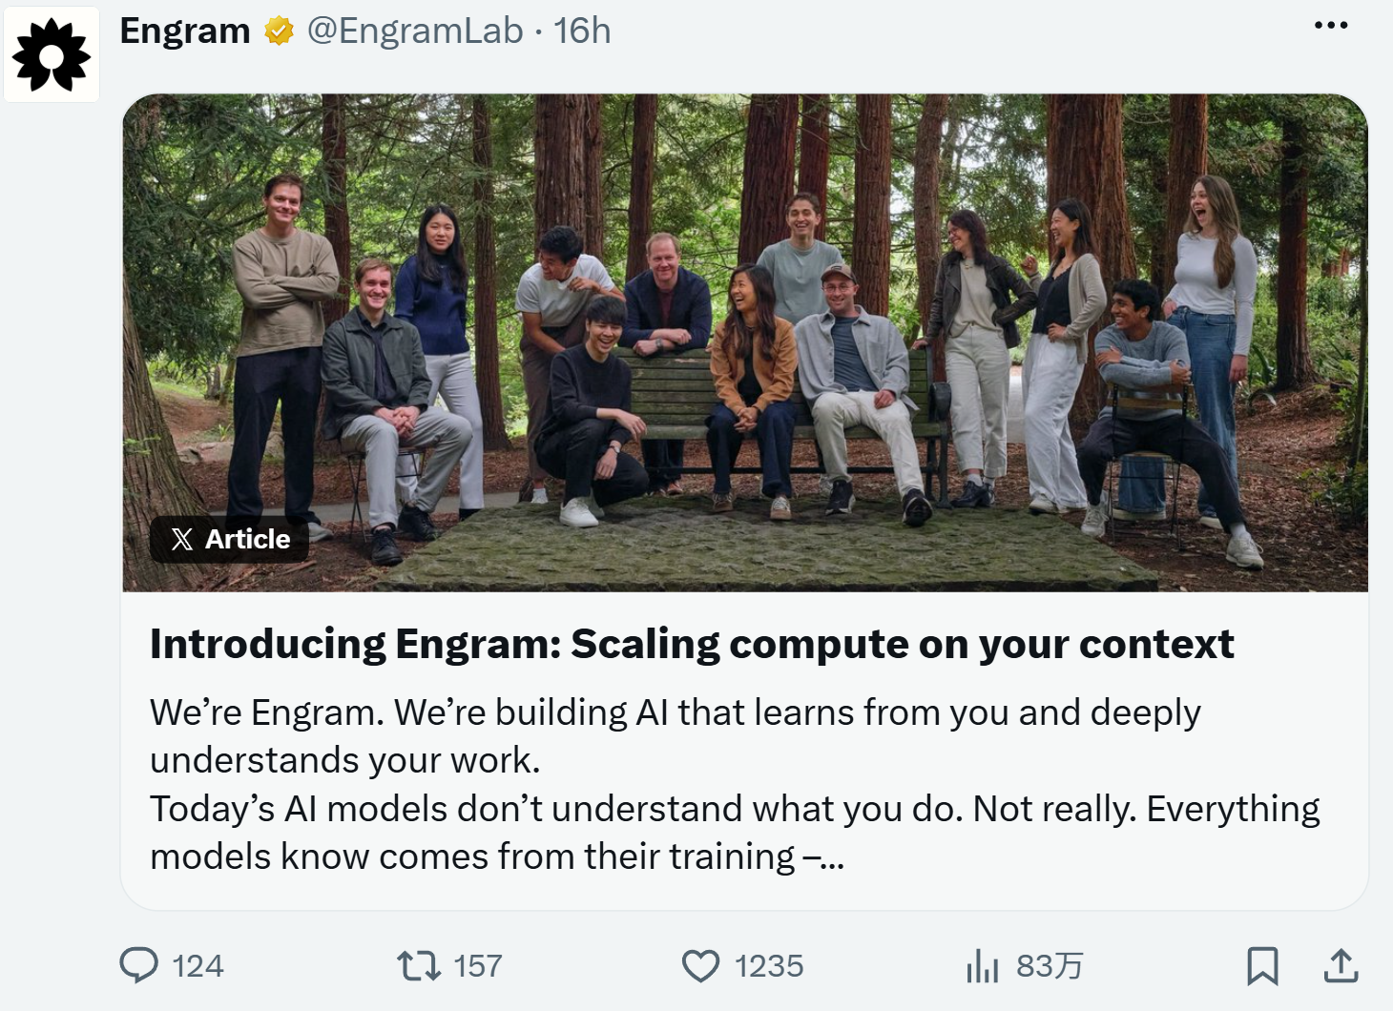This screenshot has width=1393, height=1011.
Task: Open the Engram profile avatar
Action: 52,54
